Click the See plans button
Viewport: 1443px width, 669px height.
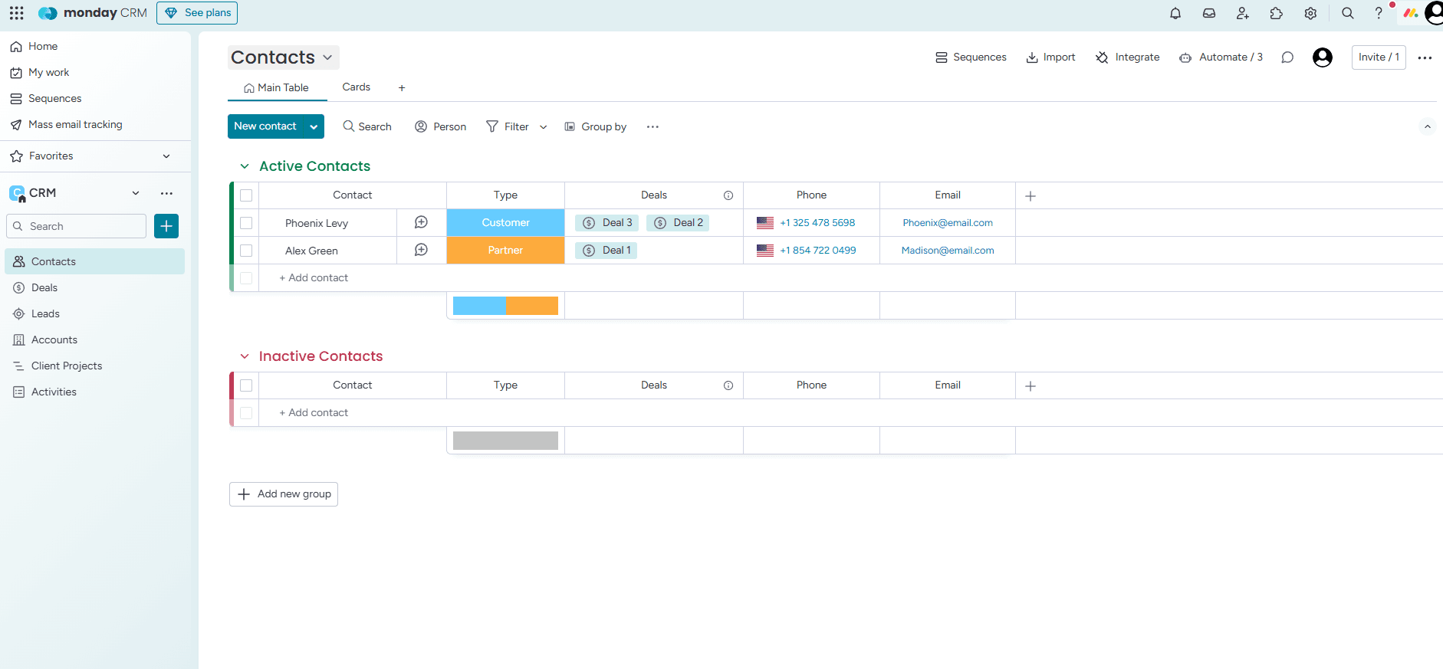point(197,13)
